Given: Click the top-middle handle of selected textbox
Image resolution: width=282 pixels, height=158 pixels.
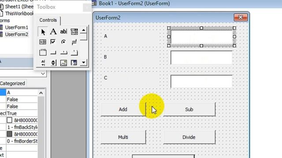Looking at the screenshot, I should (201, 28).
